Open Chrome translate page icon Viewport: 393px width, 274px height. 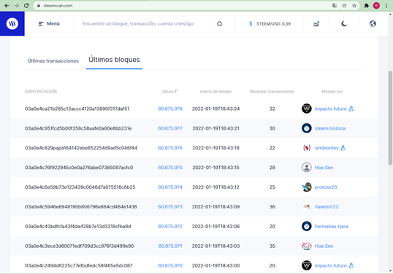[x=335, y=6]
